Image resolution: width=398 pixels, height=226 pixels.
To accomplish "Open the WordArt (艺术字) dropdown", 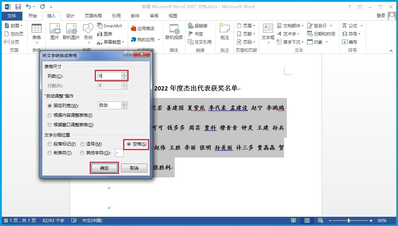I will pyautogui.click(x=288, y=34).
